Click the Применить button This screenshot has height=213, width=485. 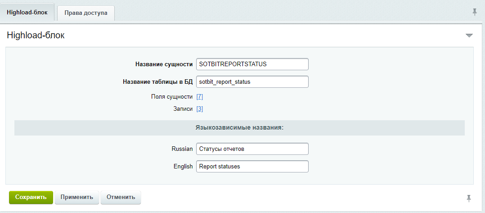[76, 197]
